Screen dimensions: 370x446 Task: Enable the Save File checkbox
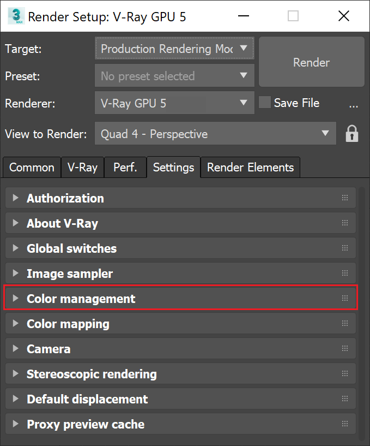264,102
